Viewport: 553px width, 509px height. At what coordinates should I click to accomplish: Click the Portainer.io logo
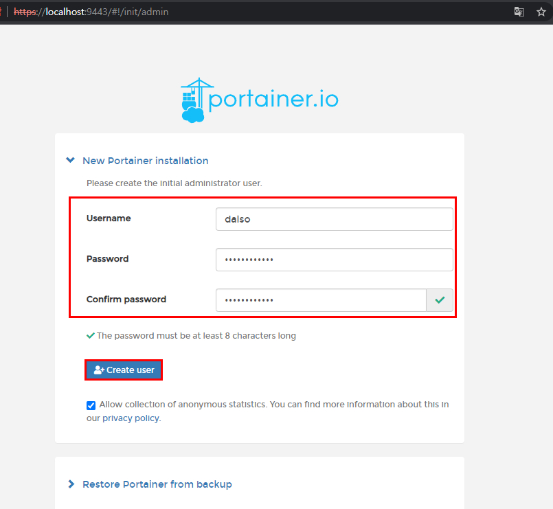[x=260, y=100]
